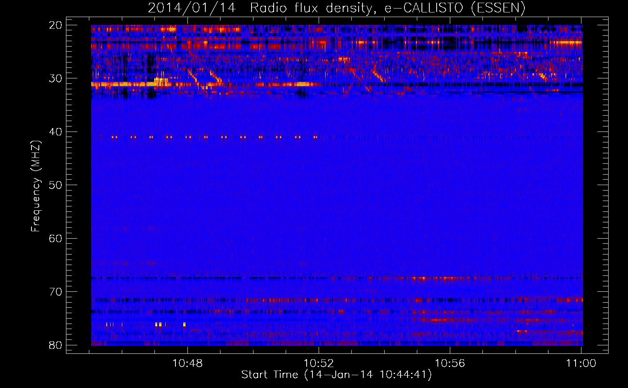
Task: Click the 'Frequency (MHZ)' axis label
Action: pos(36,186)
